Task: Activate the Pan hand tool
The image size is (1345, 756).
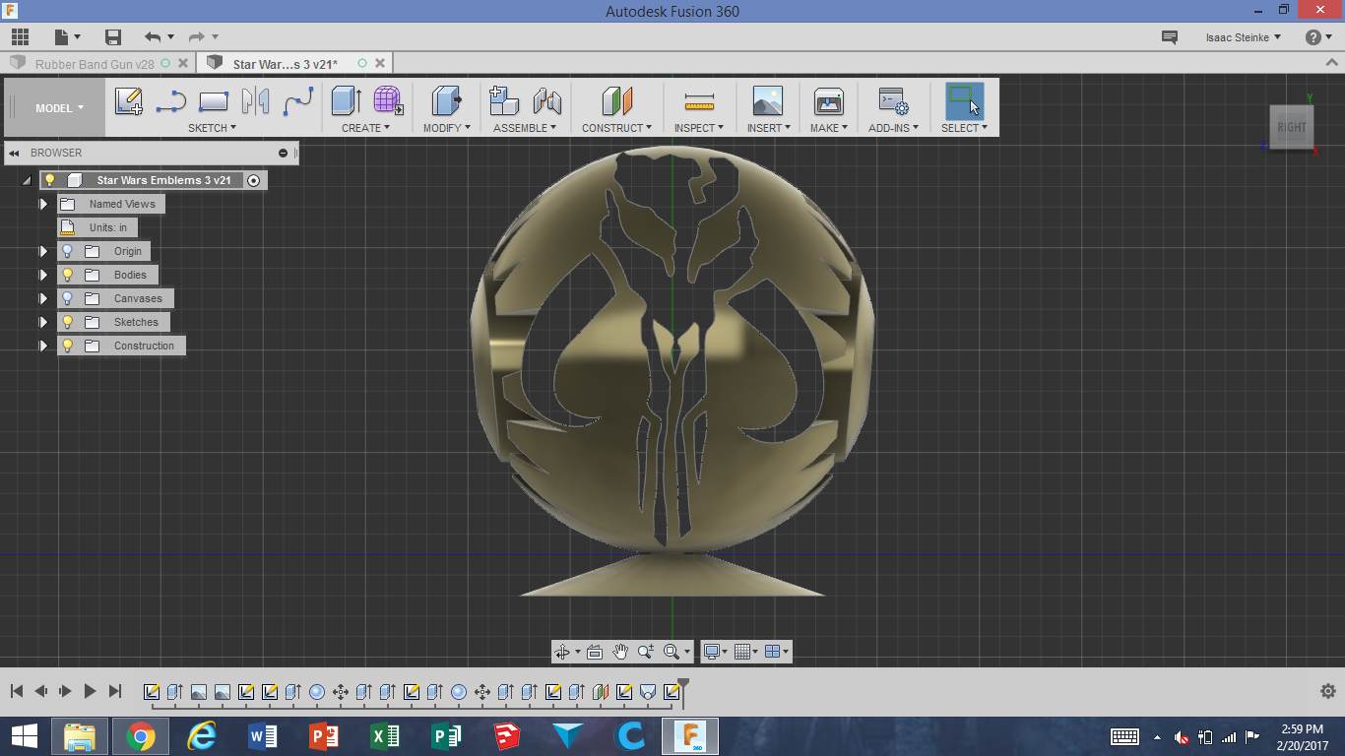Action: click(x=620, y=652)
